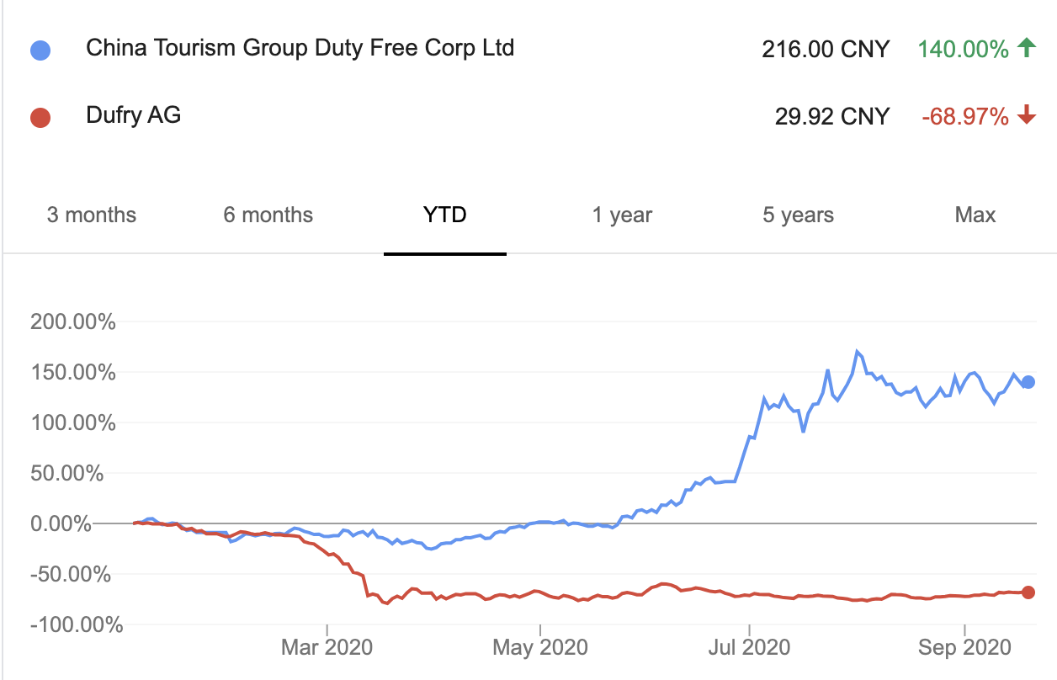Show the 5 years range
Image resolution: width=1057 pixels, height=680 pixels.
click(798, 215)
